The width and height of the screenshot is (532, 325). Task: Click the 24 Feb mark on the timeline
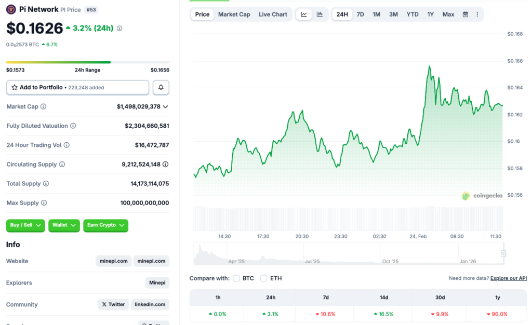point(418,236)
